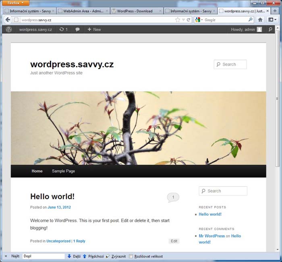The height and width of the screenshot is (262, 282).
Task: Click scrollbar up arrow
Action: click(x=277, y=28)
